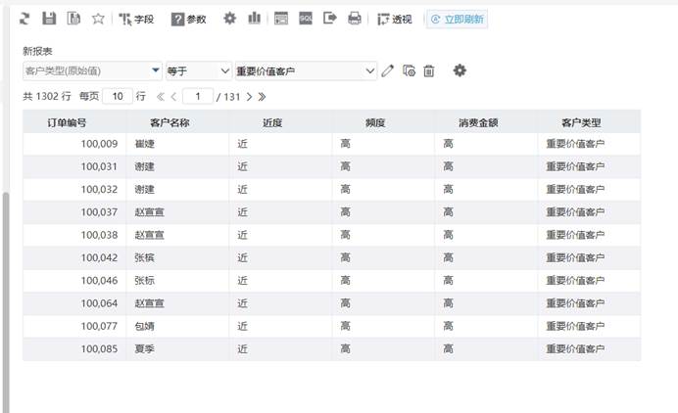Click the table view layout icon
Screen dimensions: 678x413
281,19
